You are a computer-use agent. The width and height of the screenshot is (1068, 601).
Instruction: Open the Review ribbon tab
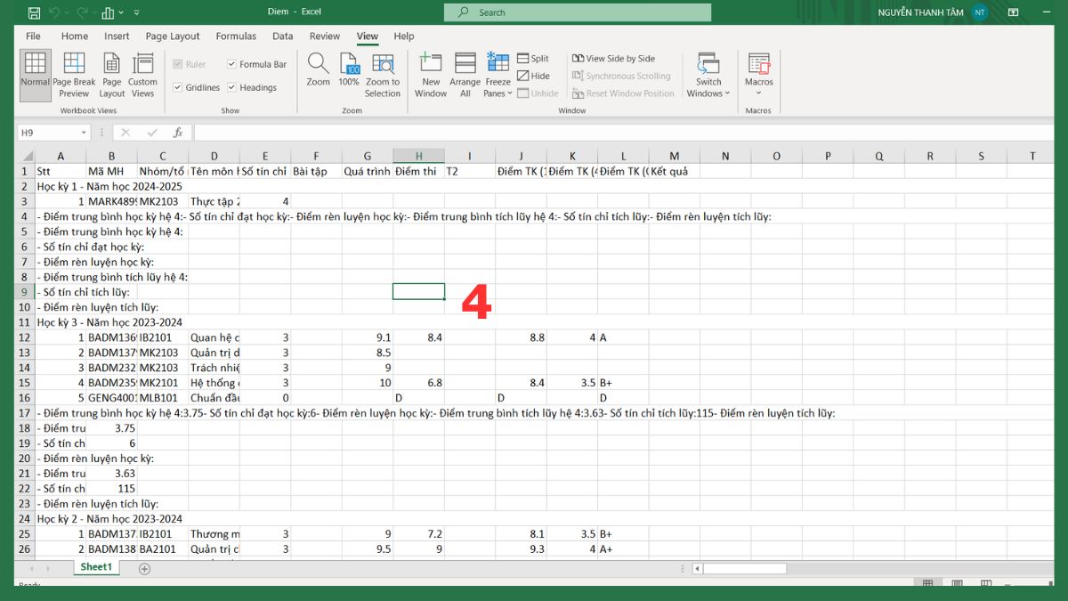point(324,36)
